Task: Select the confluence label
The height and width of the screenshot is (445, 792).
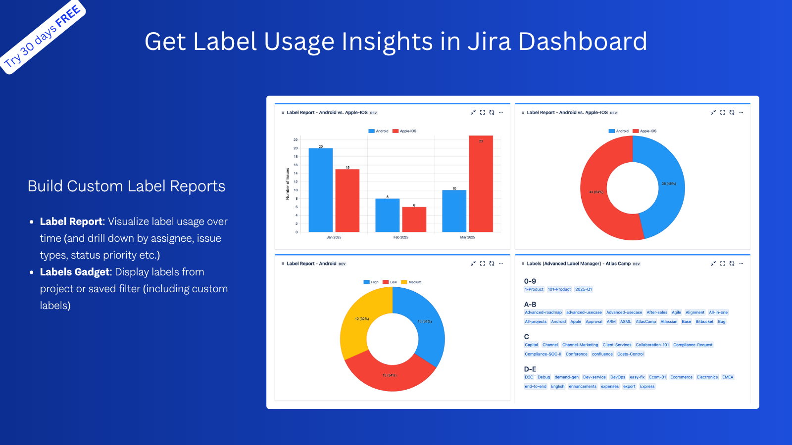Action: pyautogui.click(x=602, y=354)
